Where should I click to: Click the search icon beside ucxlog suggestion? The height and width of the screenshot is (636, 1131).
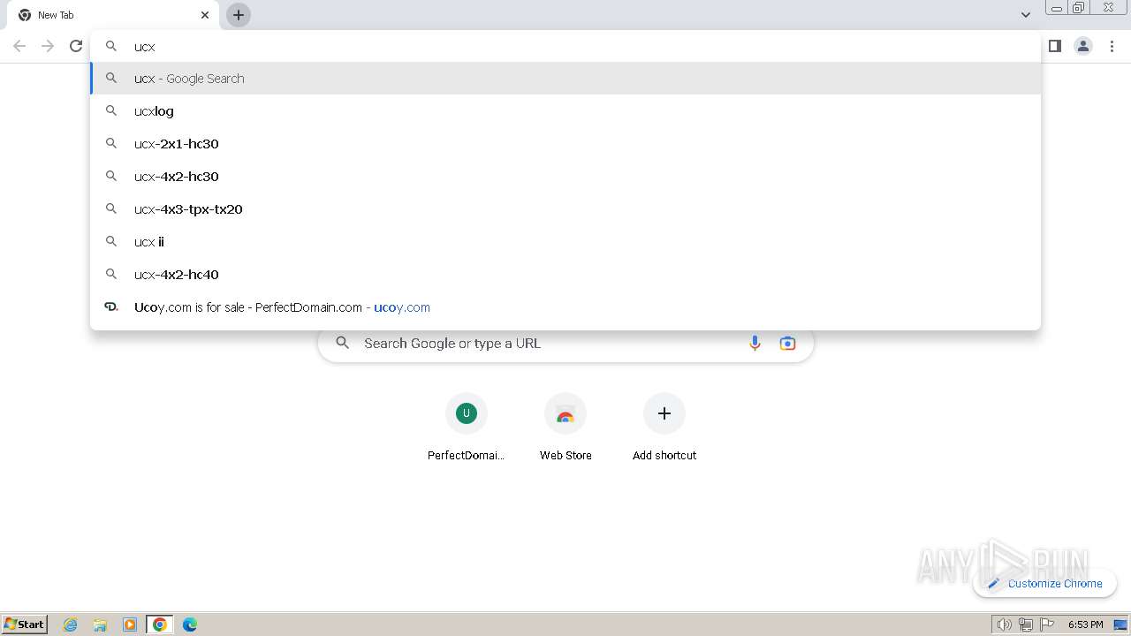[111, 111]
